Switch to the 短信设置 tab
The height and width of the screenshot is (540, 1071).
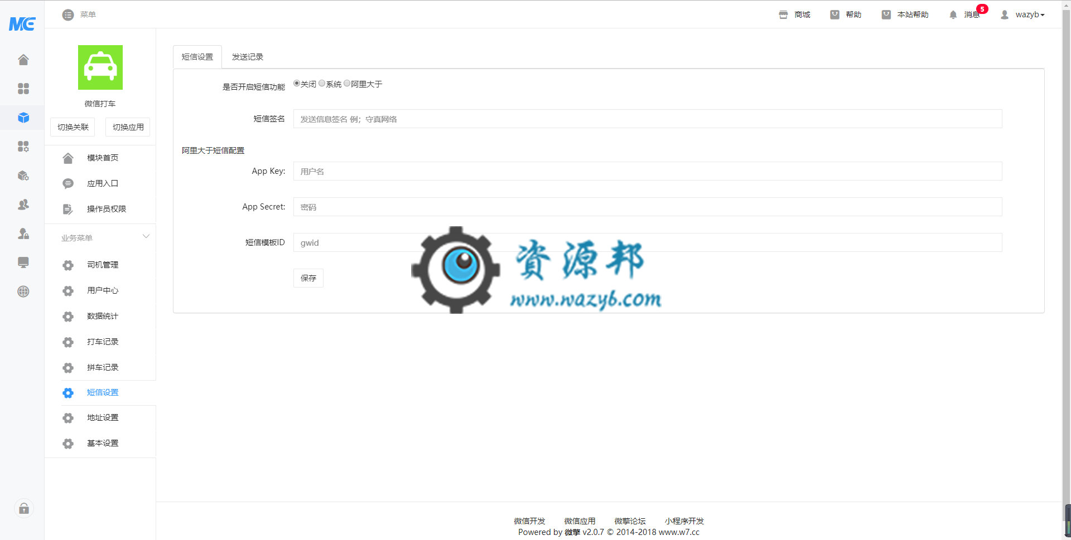point(197,57)
